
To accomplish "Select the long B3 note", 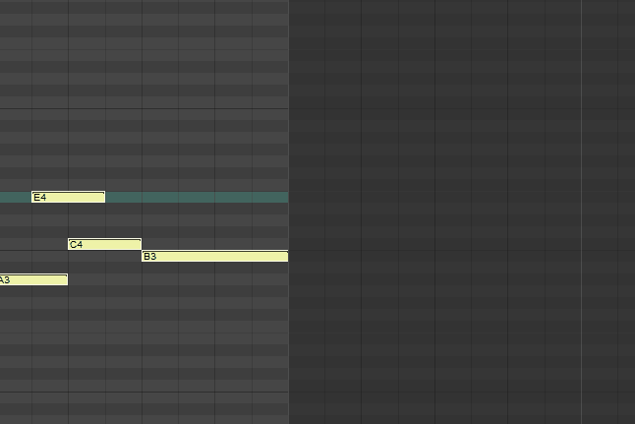I will point(214,256).
